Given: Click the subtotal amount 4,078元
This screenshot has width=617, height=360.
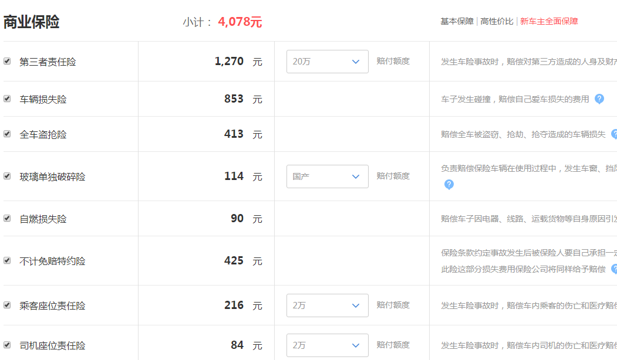Looking at the screenshot, I should click(x=240, y=22).
